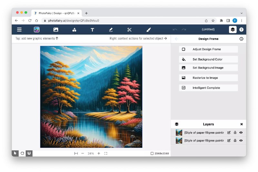The width and height of the screenshot is (258, 172).
Task: Select the second layer thumbnail
Action: [x=179, y=140]
